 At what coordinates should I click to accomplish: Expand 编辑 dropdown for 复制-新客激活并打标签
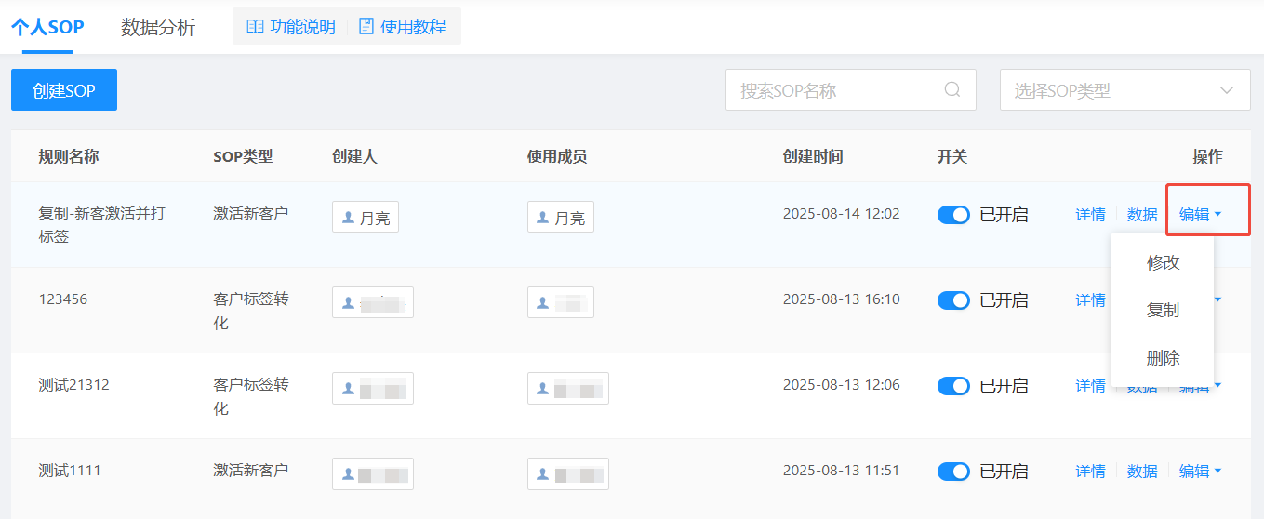pos(1201,215)
